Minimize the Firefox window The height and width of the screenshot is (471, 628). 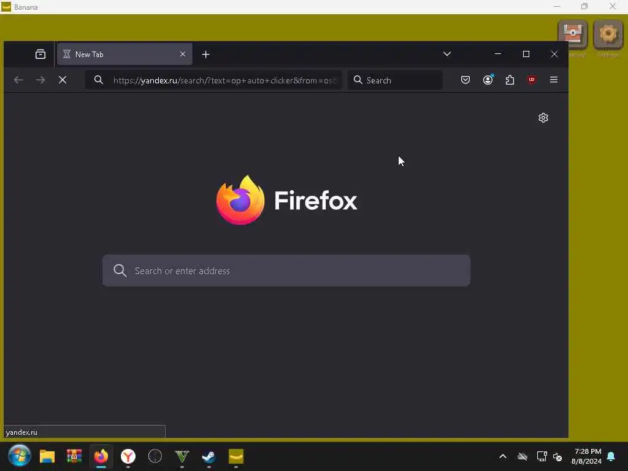498,54
